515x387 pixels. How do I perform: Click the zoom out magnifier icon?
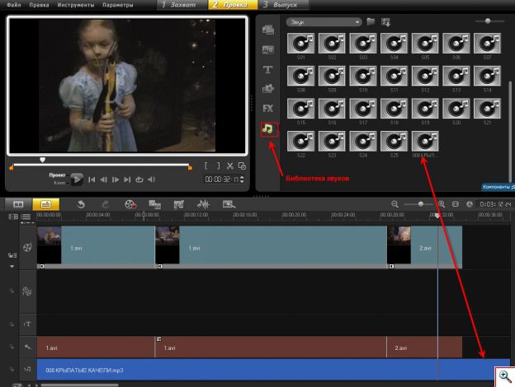395,204
